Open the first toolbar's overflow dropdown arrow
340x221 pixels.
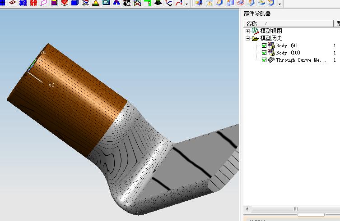click(x=186, y=4)
